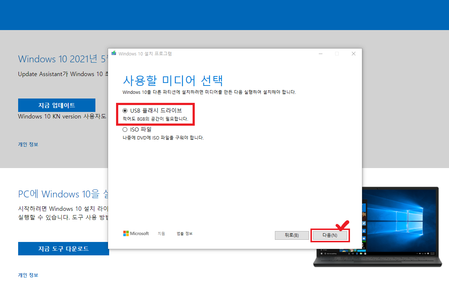
Task: Close the Windows 10 설치 프로그램 window
Action: [354, 54]
